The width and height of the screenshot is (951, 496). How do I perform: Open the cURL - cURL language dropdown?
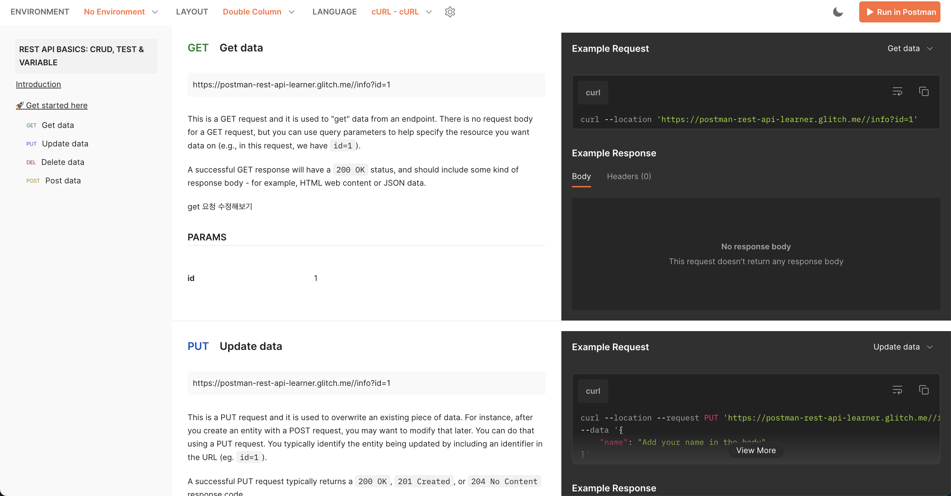pos(401,12)
